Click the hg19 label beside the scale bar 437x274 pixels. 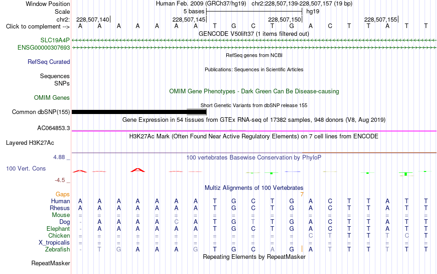[x=313, y=11]
